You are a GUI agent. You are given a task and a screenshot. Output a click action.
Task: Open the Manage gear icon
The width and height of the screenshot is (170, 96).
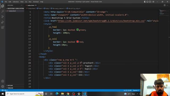click(3, 86)
